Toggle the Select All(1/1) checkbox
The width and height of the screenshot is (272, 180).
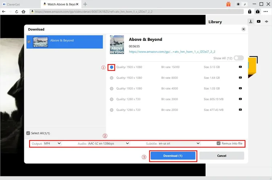28,133
